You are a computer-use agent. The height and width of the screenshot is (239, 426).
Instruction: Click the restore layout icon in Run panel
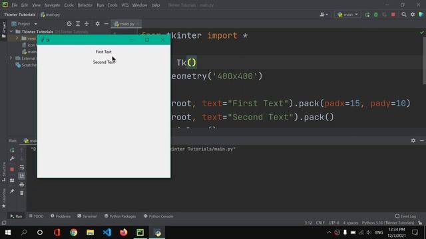point(12,180)
